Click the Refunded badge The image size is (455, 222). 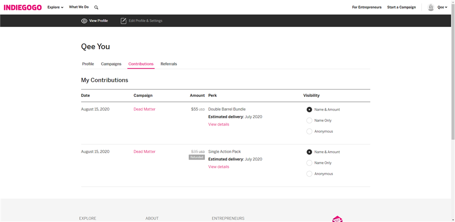pos(197,157)
